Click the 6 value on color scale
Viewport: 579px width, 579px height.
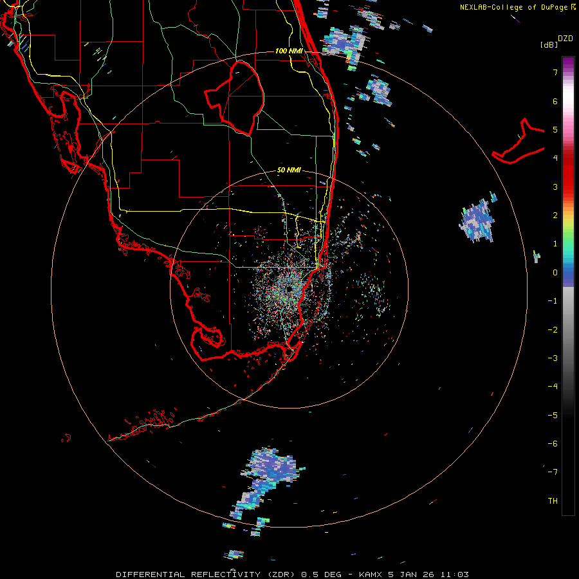555,101
